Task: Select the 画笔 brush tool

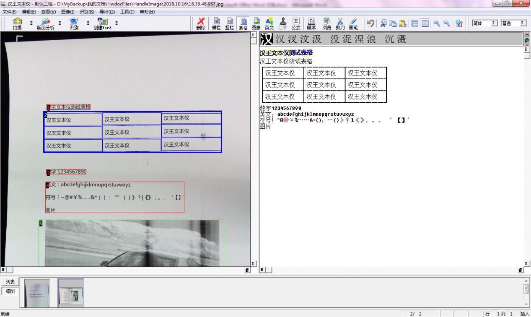Action: pyautogui.click(x=353, y=23)
